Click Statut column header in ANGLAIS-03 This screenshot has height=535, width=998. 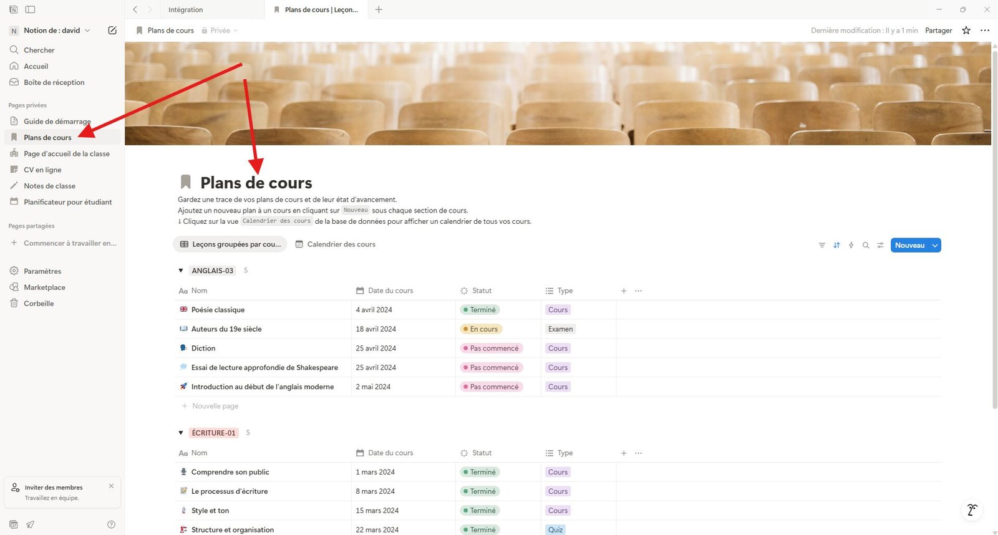coord(498,291)
